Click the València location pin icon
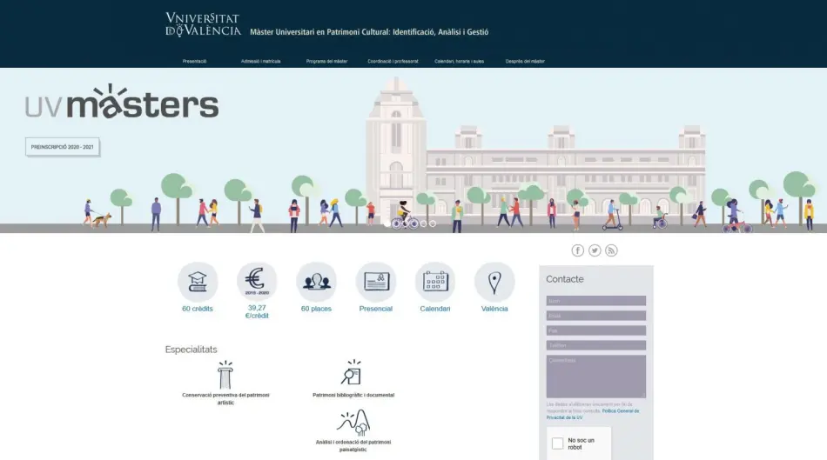Screen dimensions: 827x460 [494, 282]
